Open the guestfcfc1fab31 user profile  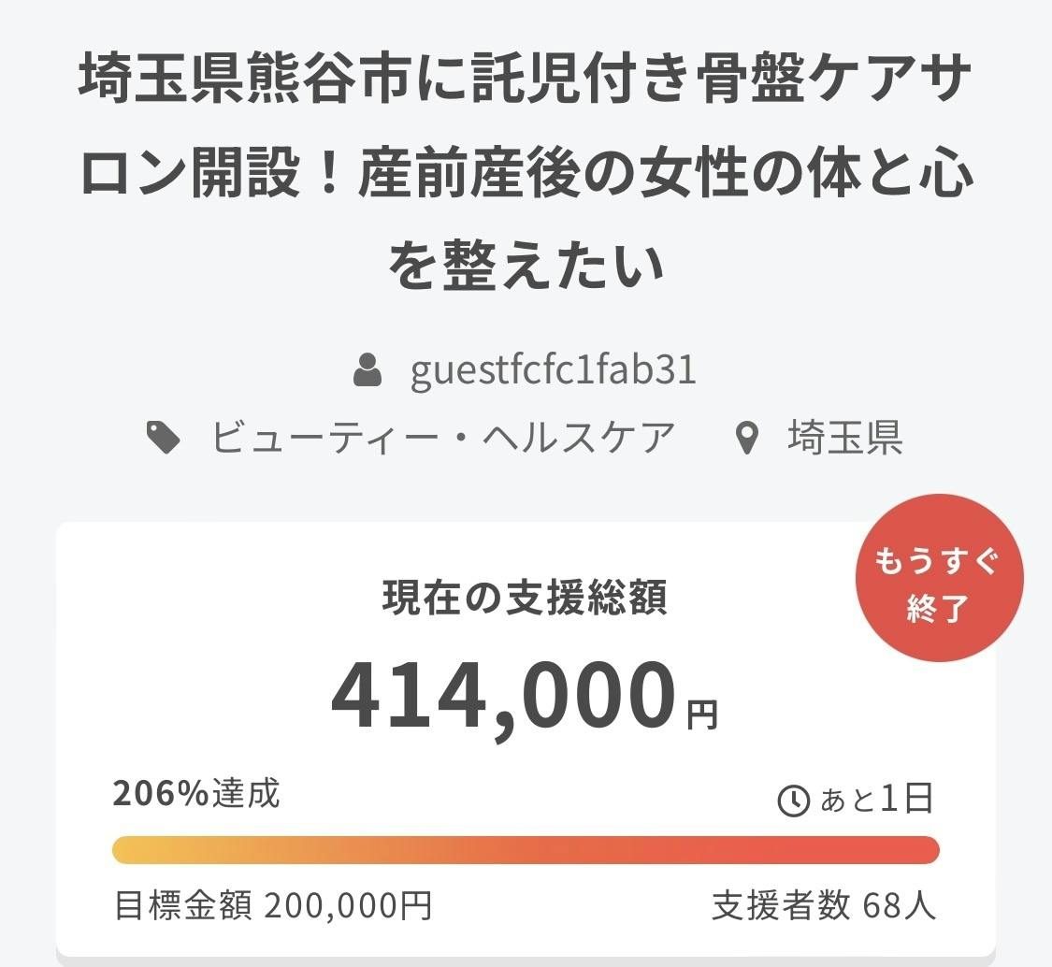[x=553, y=370]
